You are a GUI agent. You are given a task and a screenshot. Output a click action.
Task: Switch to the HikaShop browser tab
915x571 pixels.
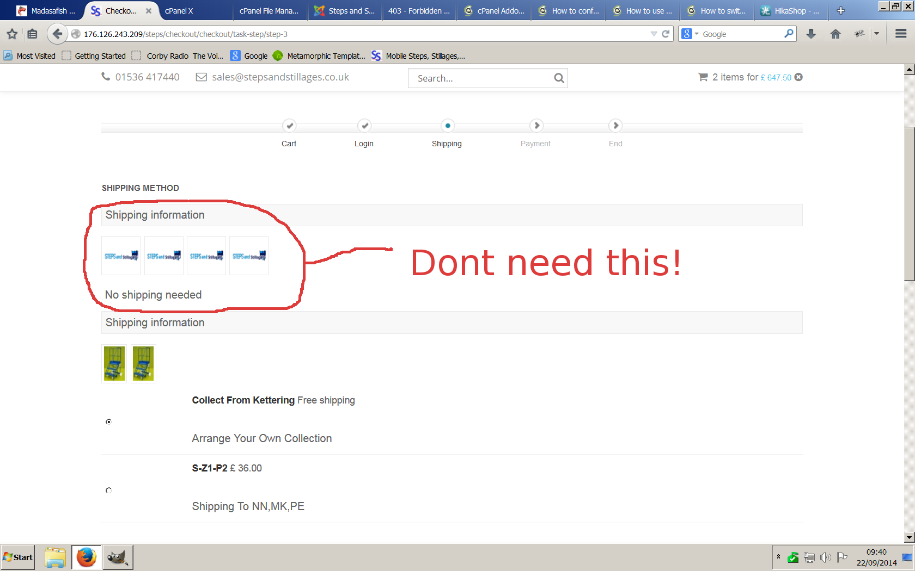point(790,11)
